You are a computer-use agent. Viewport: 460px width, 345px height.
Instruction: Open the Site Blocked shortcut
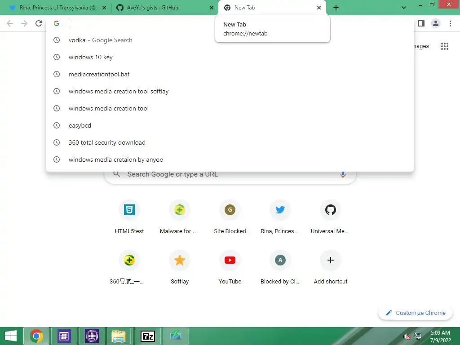[230, 217]
